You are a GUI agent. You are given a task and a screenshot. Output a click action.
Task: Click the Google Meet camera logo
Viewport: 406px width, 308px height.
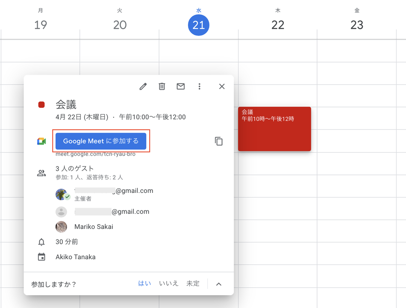tap(41, 141)
